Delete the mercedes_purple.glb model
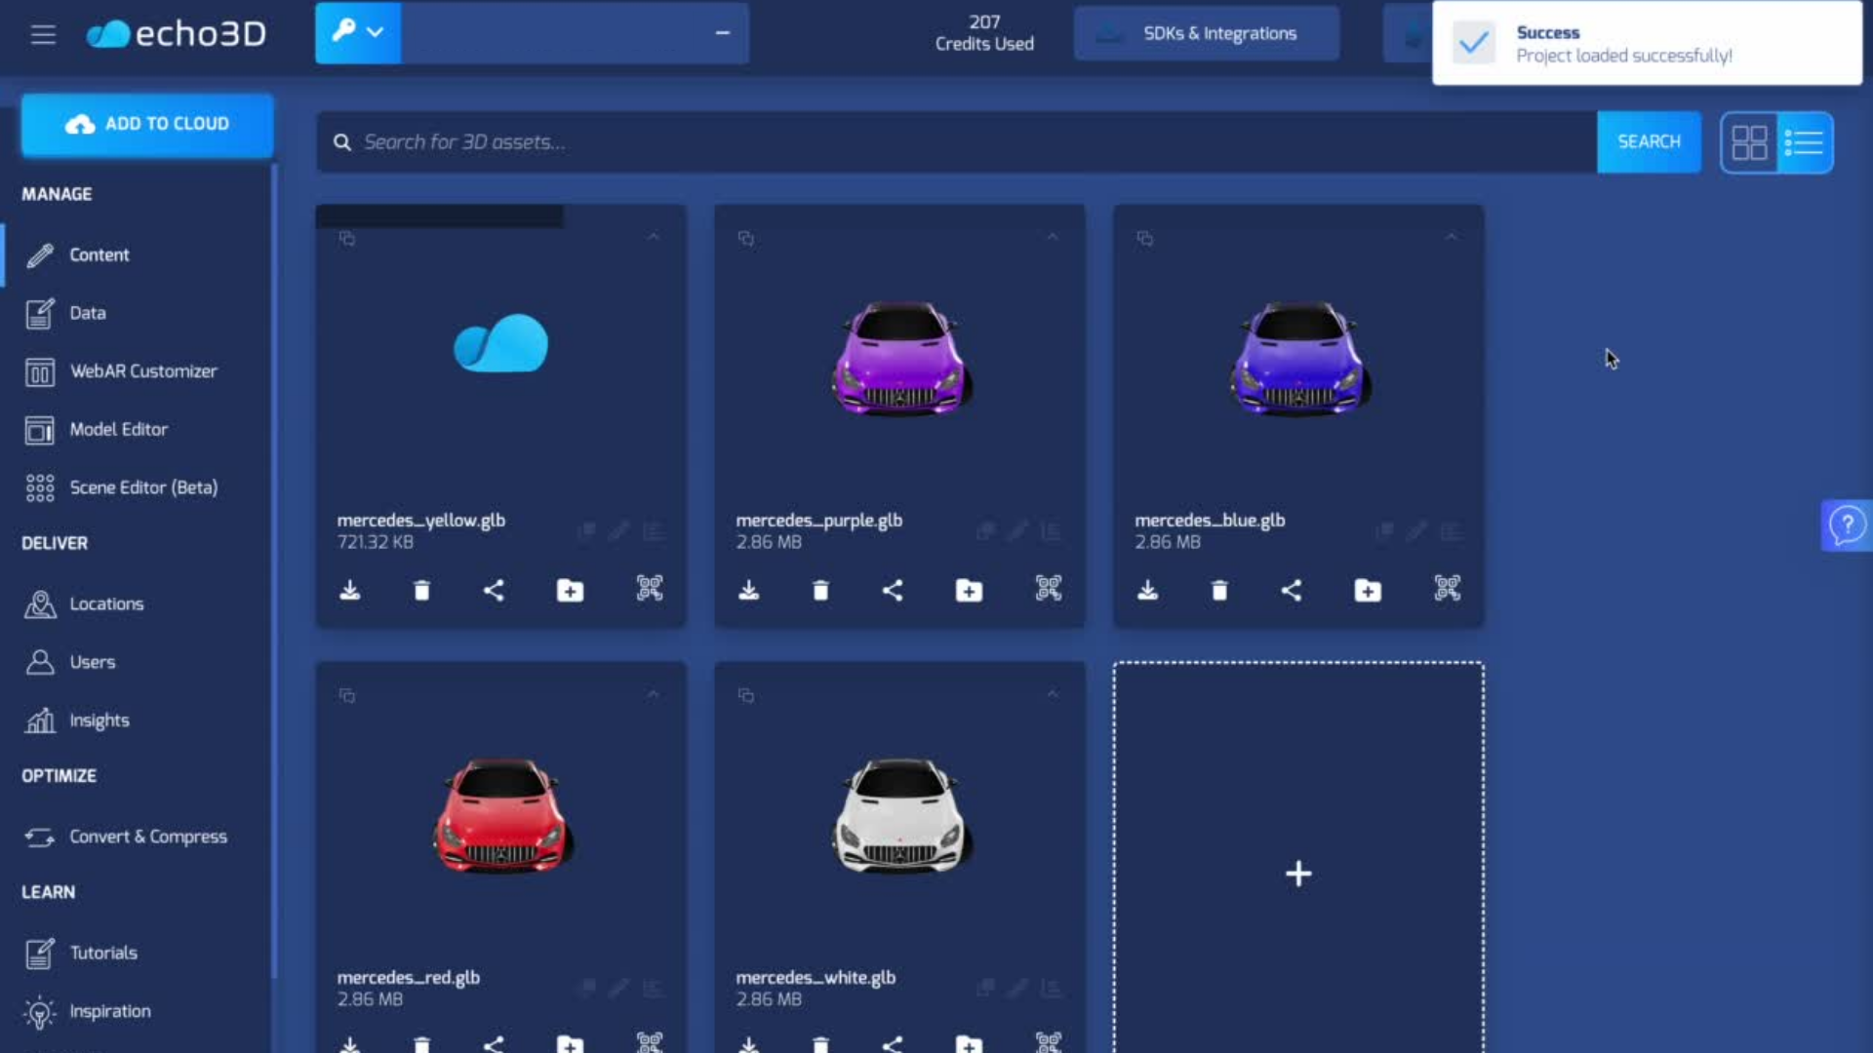The width and height of the screenshot is (1873, 1053). (x=819, y=590)
